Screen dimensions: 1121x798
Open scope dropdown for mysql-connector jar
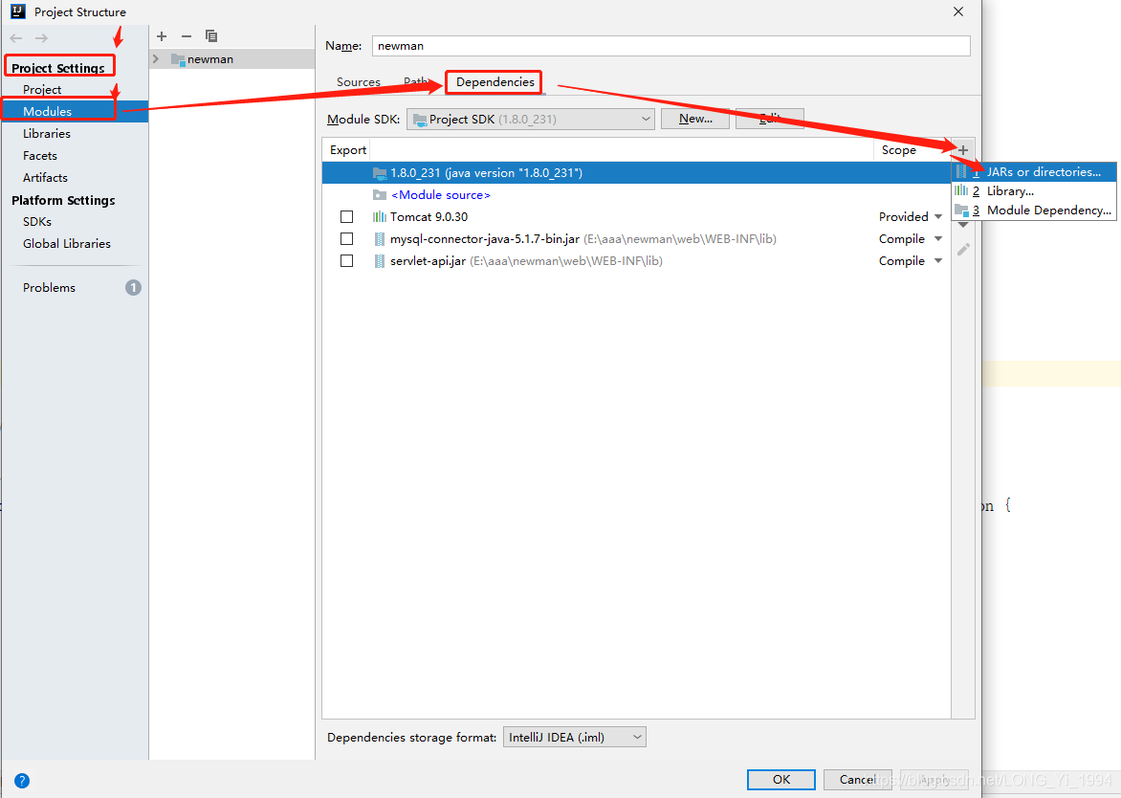[938, 239]
